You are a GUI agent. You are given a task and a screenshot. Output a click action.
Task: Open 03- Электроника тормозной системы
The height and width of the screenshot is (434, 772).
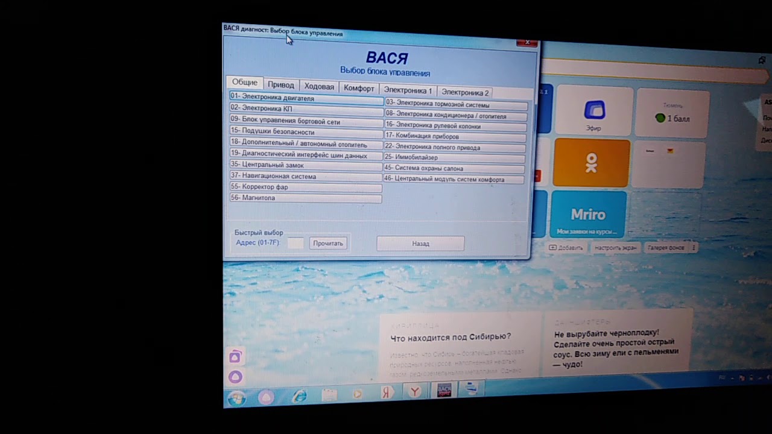tap(456, 105)
